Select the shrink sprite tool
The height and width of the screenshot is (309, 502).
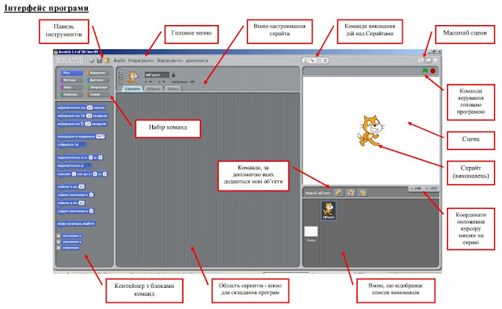click(326, 60)
